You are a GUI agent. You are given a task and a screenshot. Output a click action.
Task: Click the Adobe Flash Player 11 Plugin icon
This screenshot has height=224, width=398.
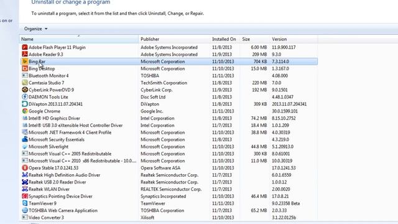click(25, 47)
